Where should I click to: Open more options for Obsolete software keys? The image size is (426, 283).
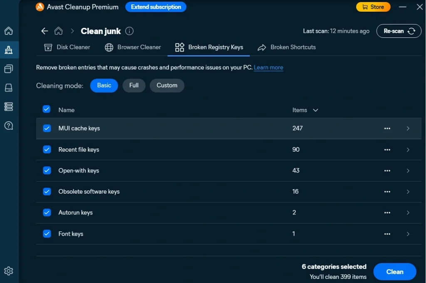click(x=387, y=192)
